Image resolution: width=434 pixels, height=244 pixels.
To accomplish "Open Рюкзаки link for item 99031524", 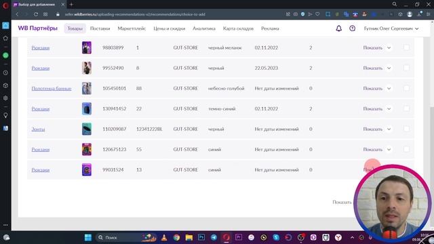I will point(41,170).
